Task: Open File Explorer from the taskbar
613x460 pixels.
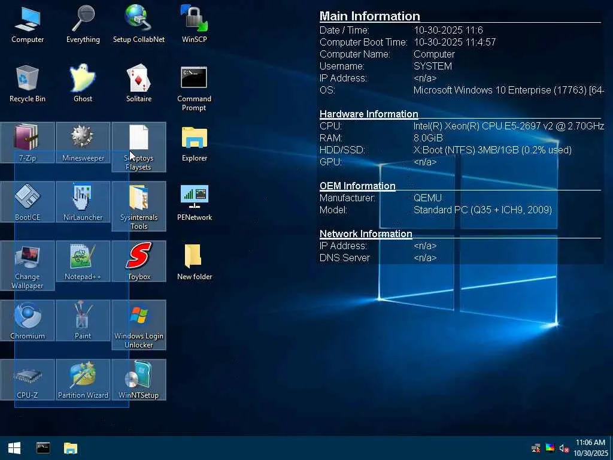Action: click(71, 448)
